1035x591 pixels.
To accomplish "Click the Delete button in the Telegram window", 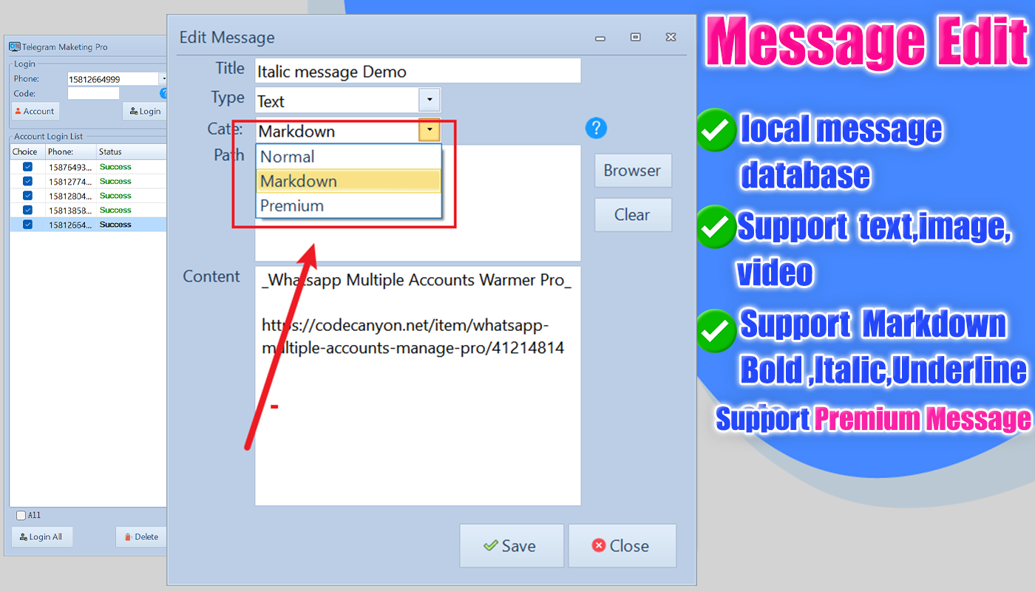I will 141,537.
